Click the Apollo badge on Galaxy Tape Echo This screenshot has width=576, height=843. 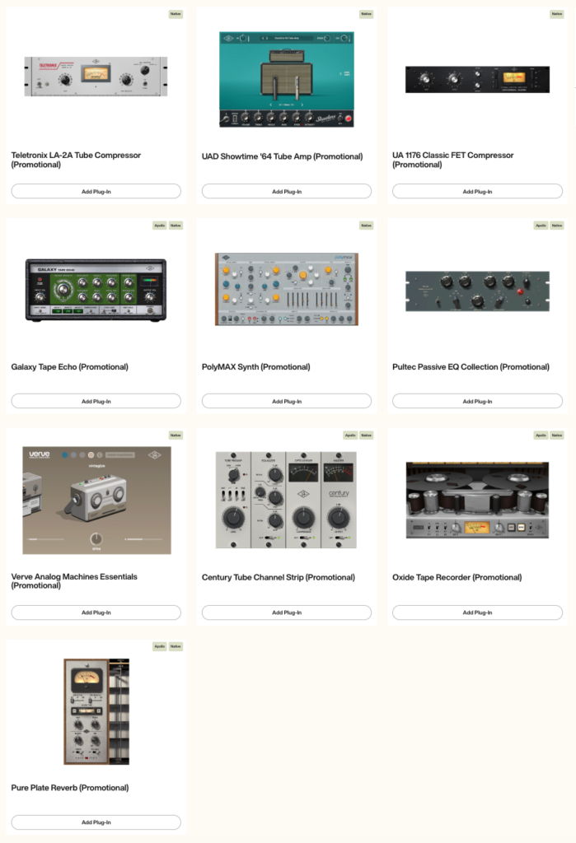[159, 226]
